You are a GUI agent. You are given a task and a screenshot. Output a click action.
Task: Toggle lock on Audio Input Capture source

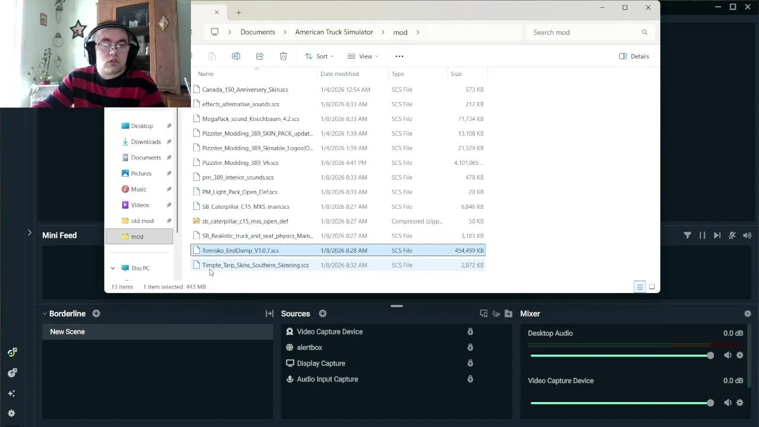[470, 380]
